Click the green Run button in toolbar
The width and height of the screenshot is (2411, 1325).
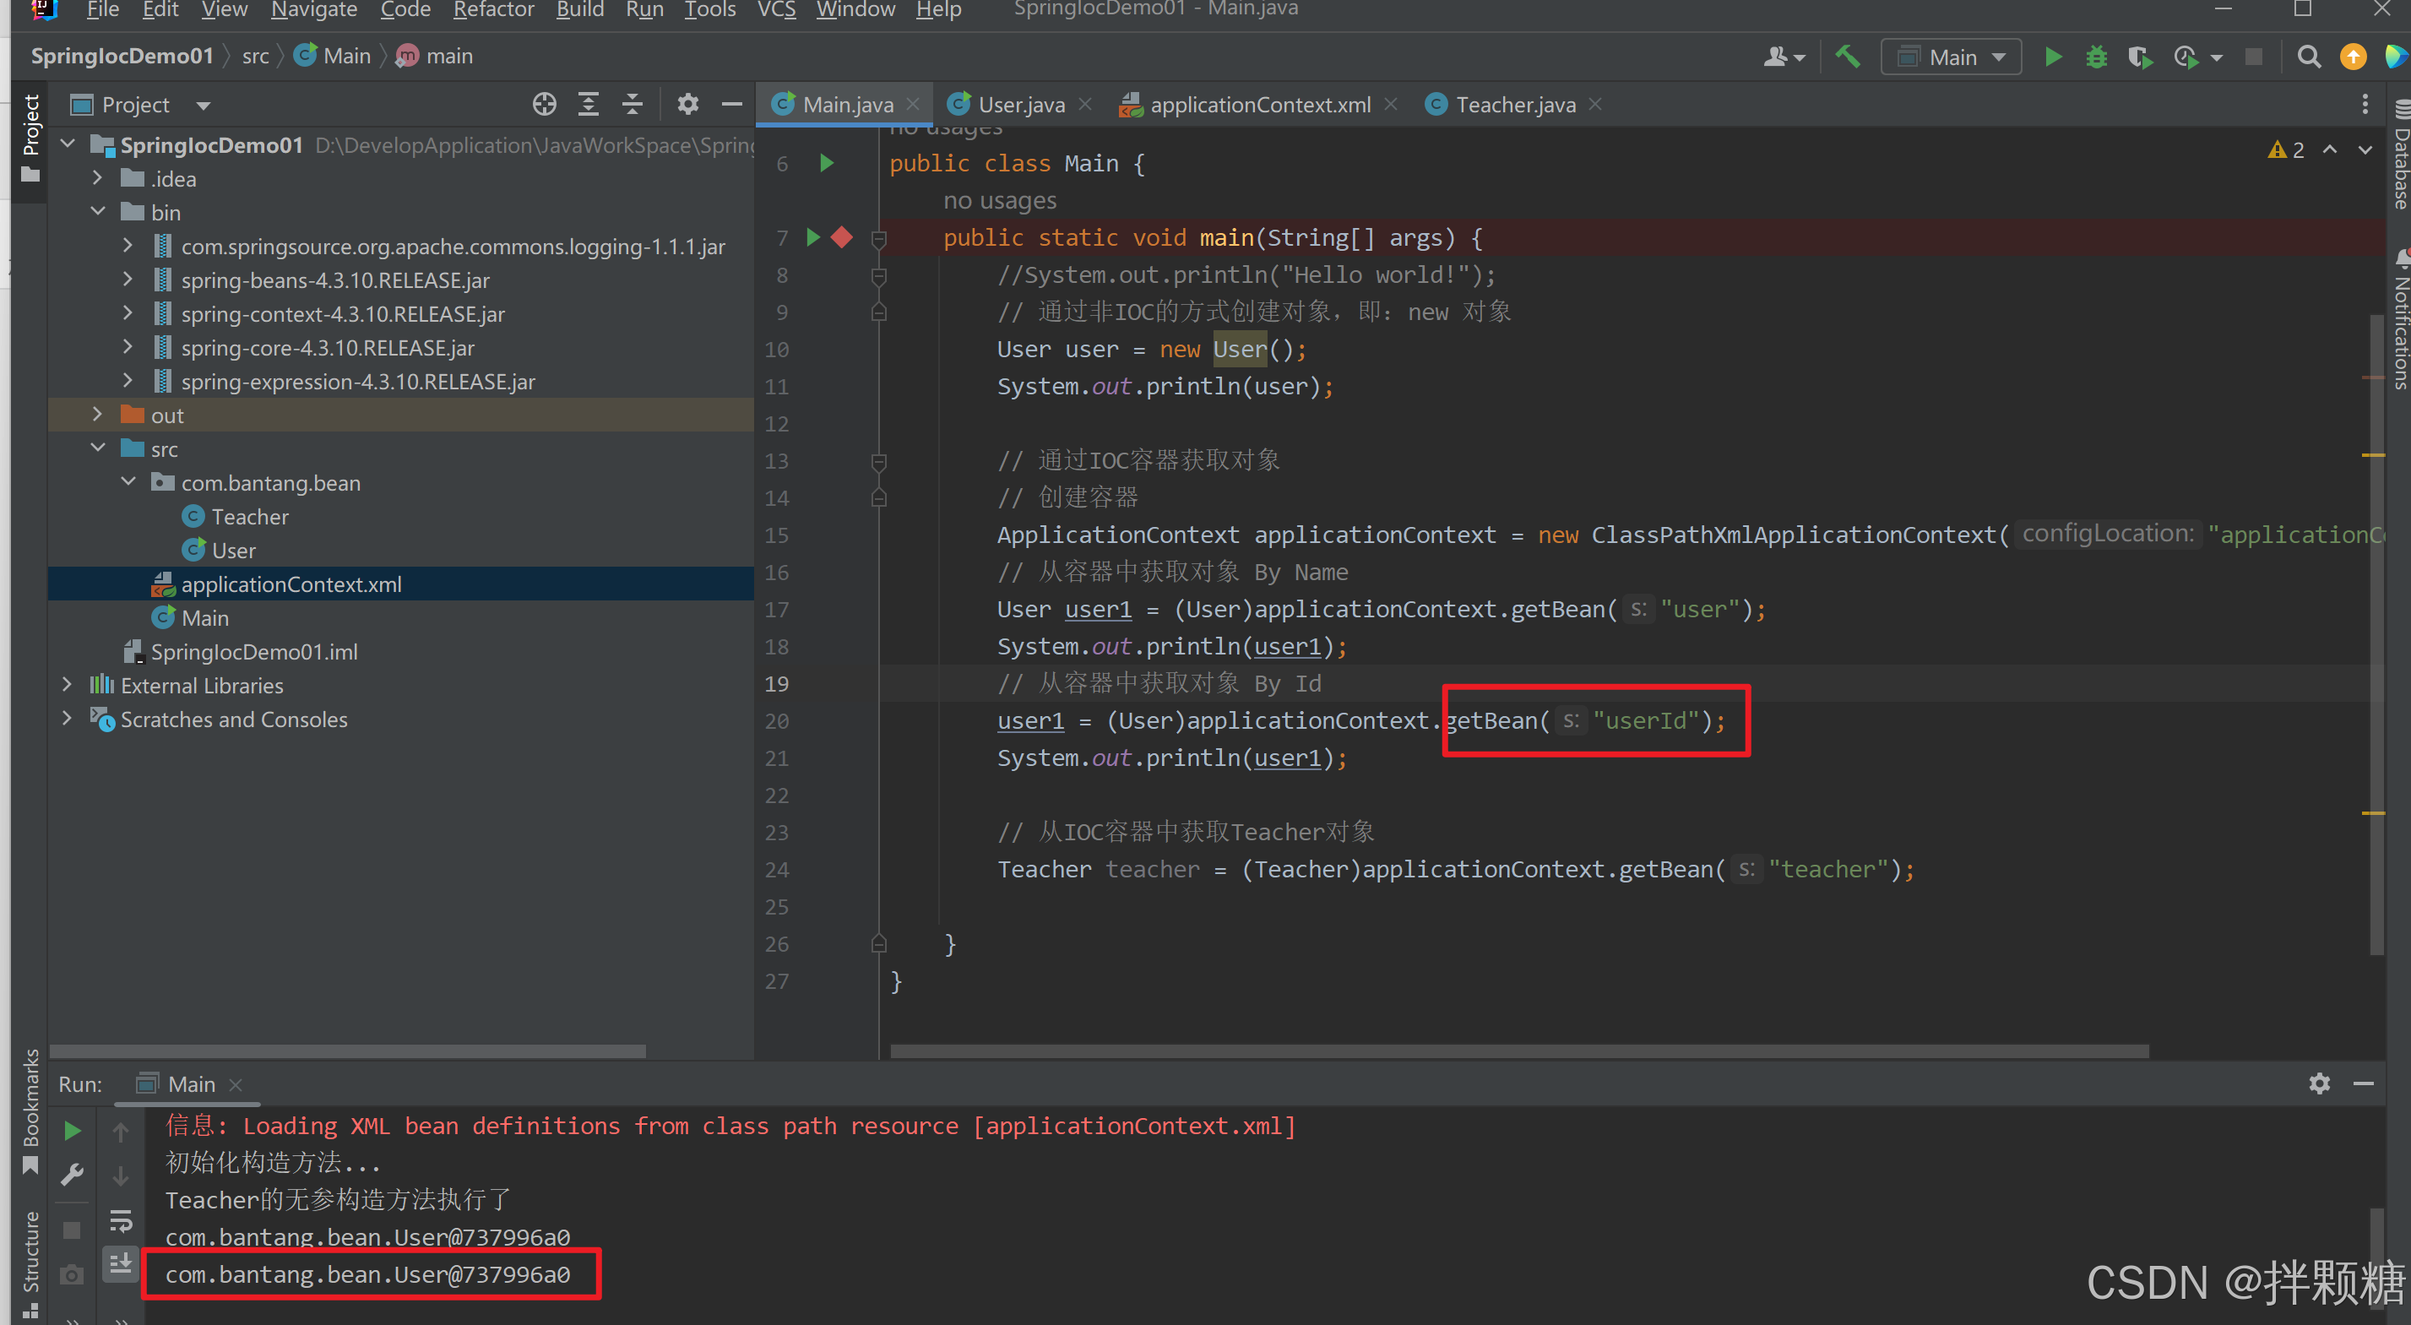tap(2053, 57)
